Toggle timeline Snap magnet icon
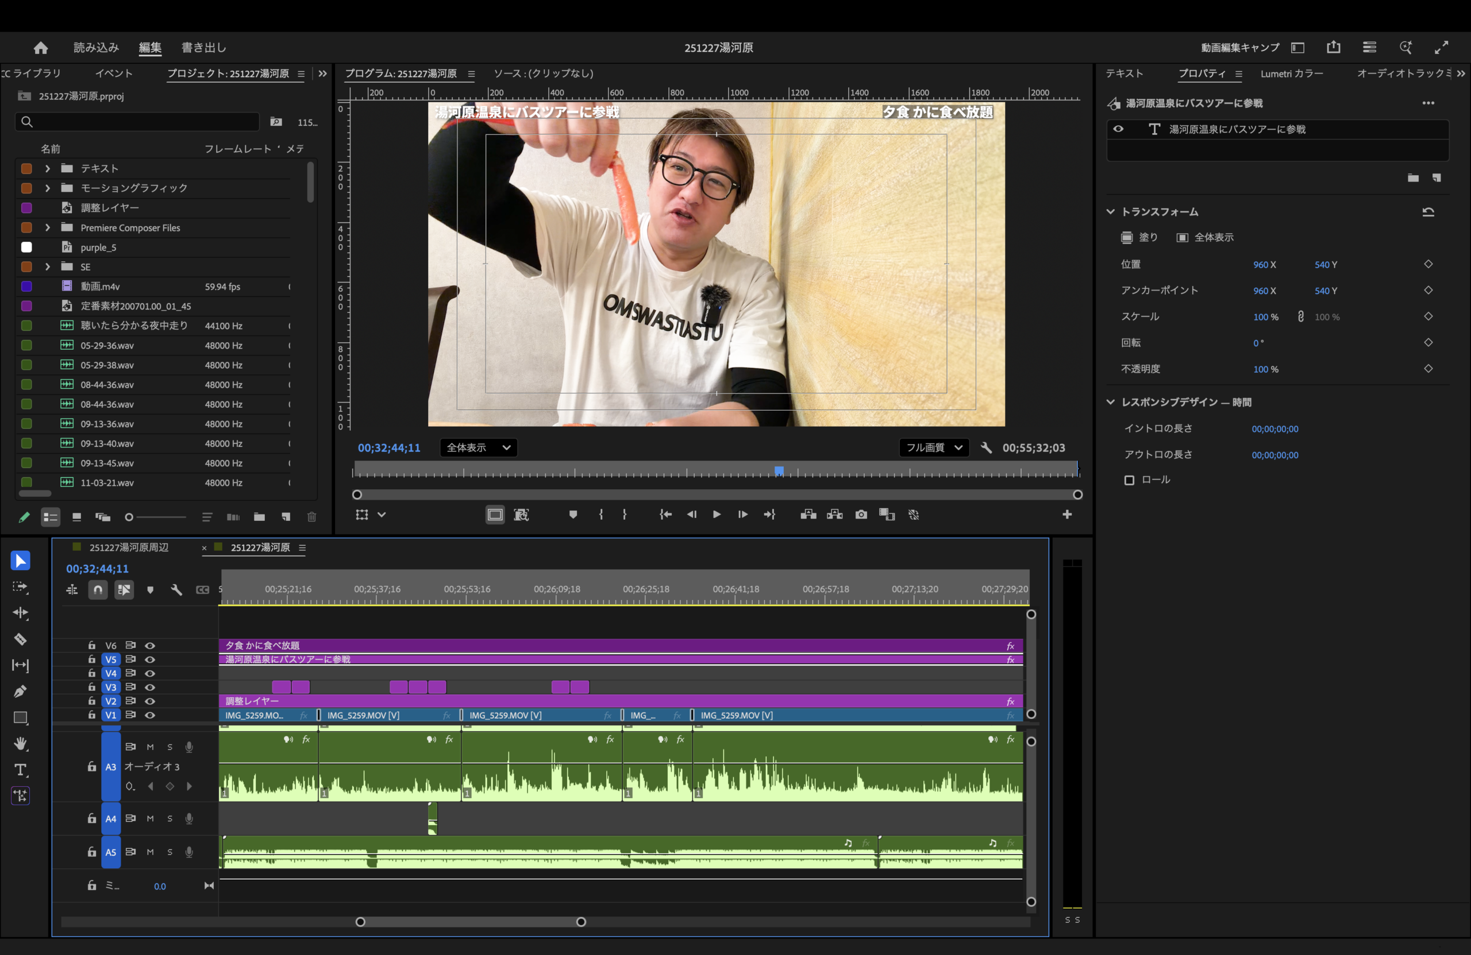Viewport: 1471px width, 955px height. 98,590
